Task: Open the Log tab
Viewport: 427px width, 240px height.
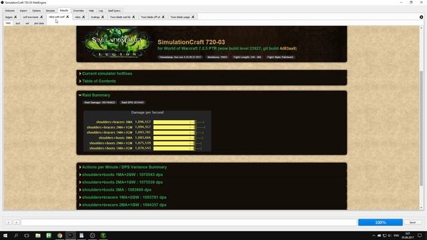Action: click(101, 11)
